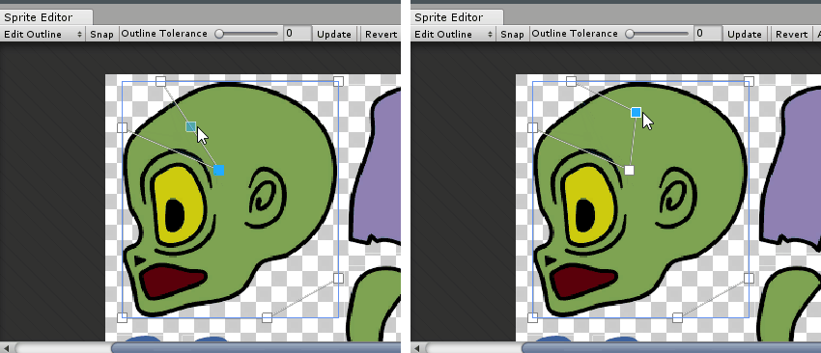Select top-right corner outline point in left window

click(338, 81)
